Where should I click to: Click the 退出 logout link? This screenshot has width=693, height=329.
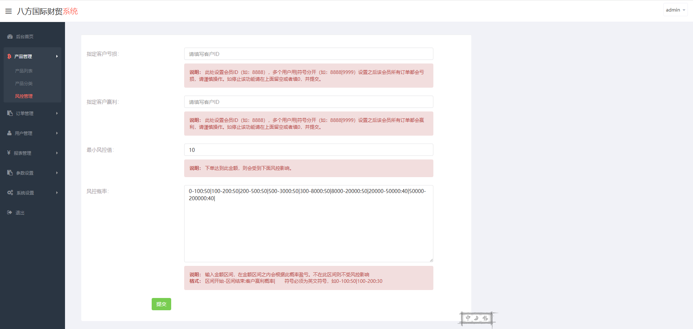tap(20, 213)
